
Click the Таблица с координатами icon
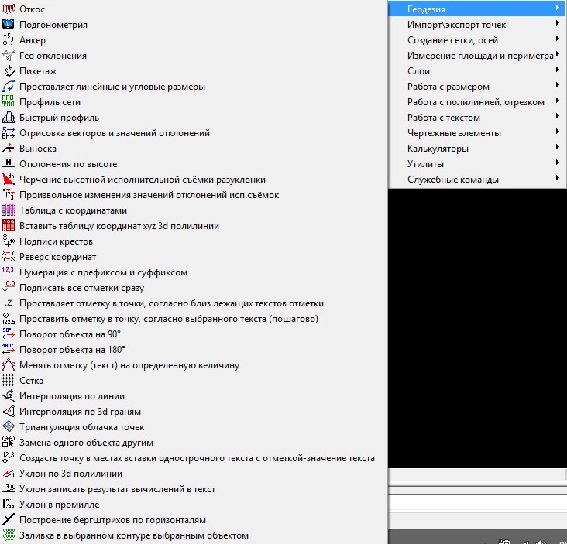[x=9, y=210]
